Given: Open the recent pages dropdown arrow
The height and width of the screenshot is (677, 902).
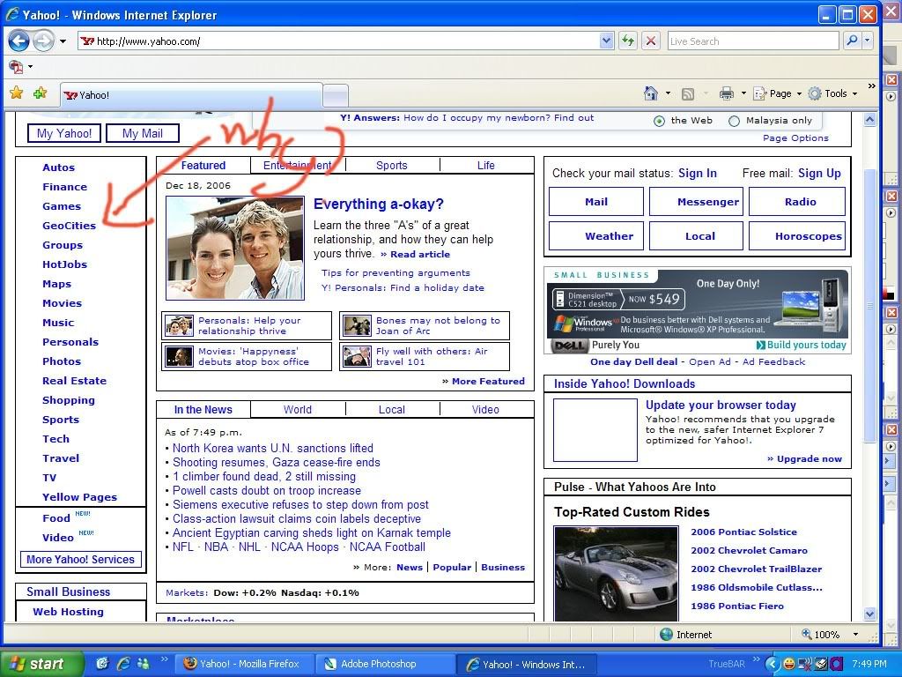Looking at the screenshot, I should [x=63, y=41].
